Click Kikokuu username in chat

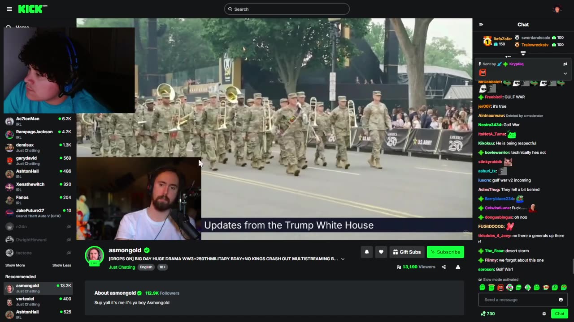click(x=486, y=143)
